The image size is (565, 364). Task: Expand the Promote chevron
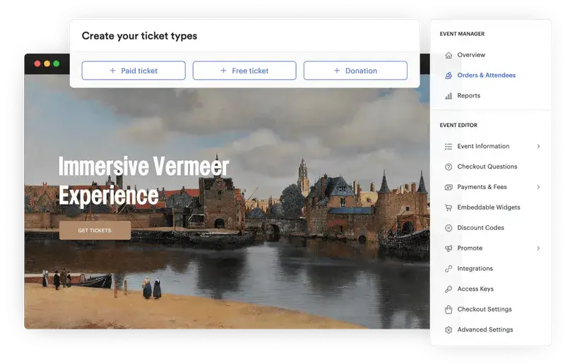(x=538, y=248)
